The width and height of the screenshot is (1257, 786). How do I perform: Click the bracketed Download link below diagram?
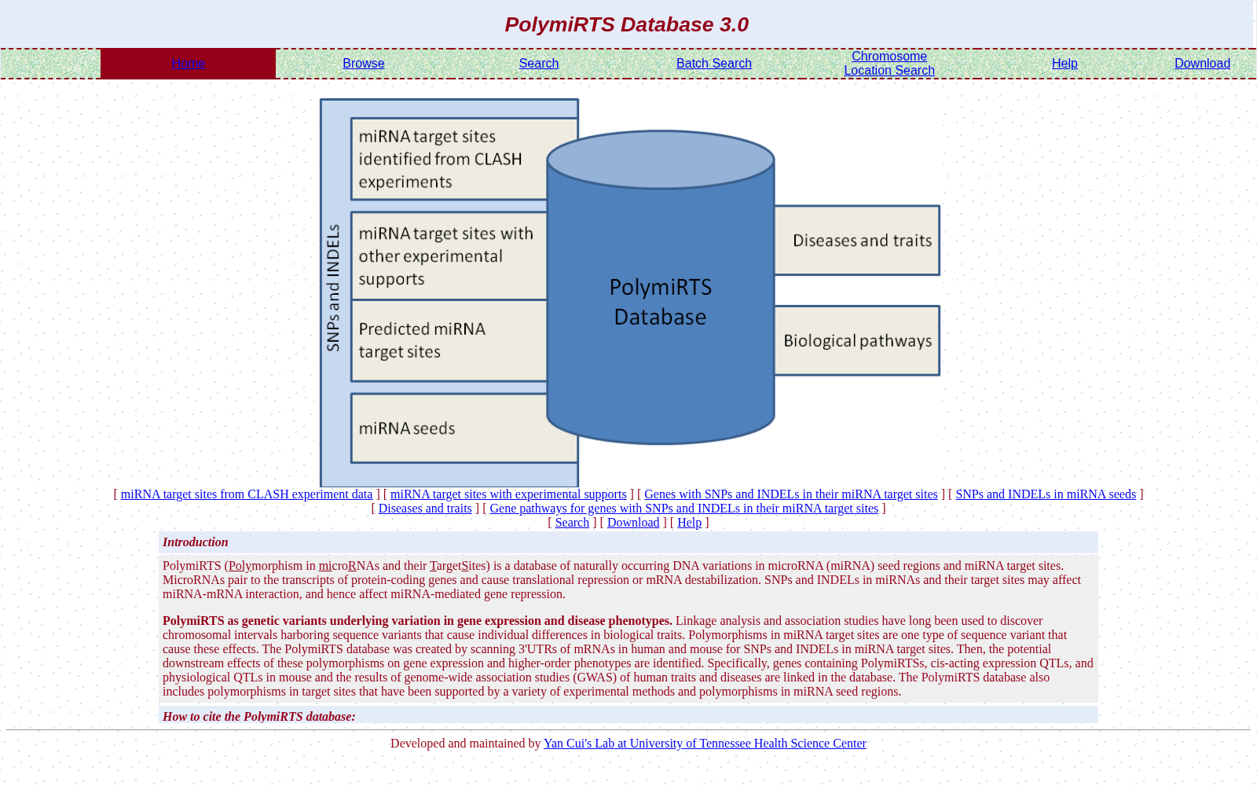[x=633, y=523]
